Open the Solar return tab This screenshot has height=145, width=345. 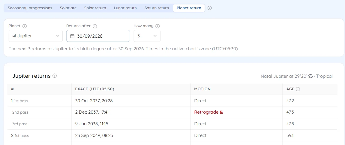[x=95, y=8]
